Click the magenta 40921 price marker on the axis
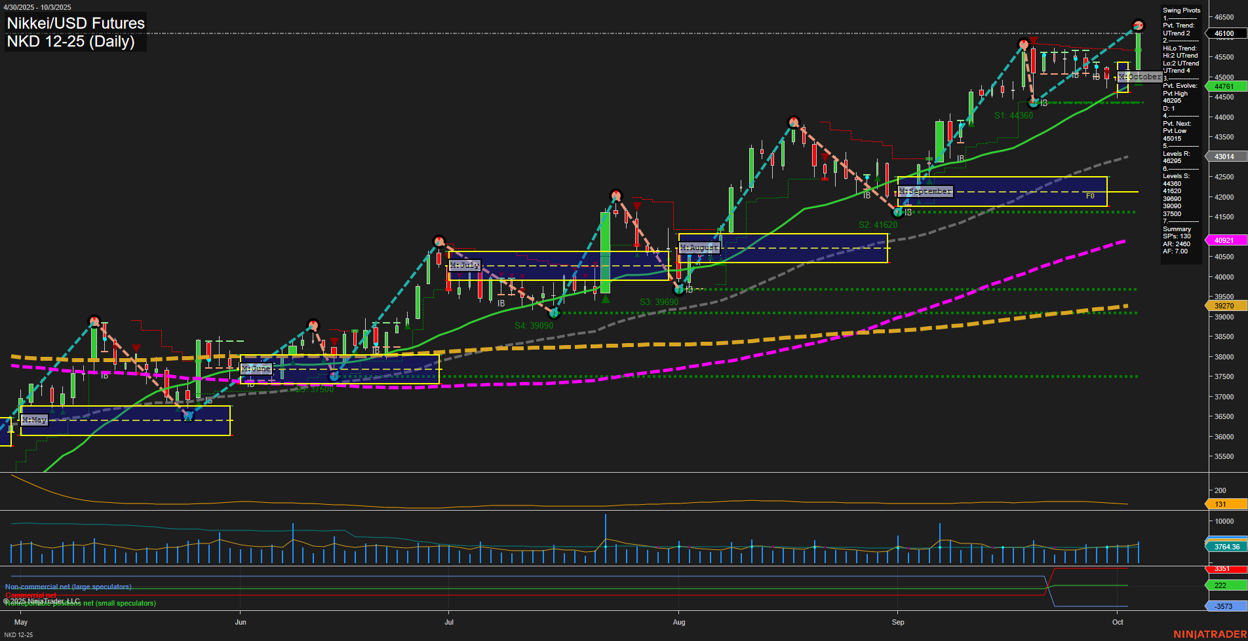Image resolution: width=1248 pixels, height=641 pixels. tap(1225, 240)
